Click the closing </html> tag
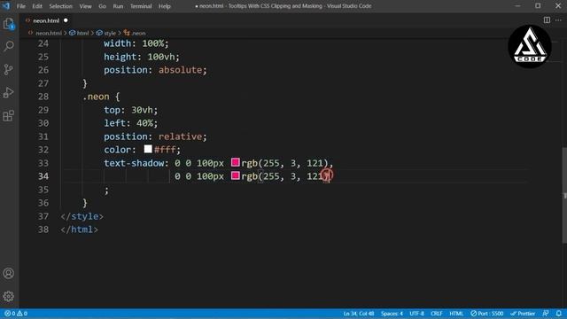 (x=79, y=230)
